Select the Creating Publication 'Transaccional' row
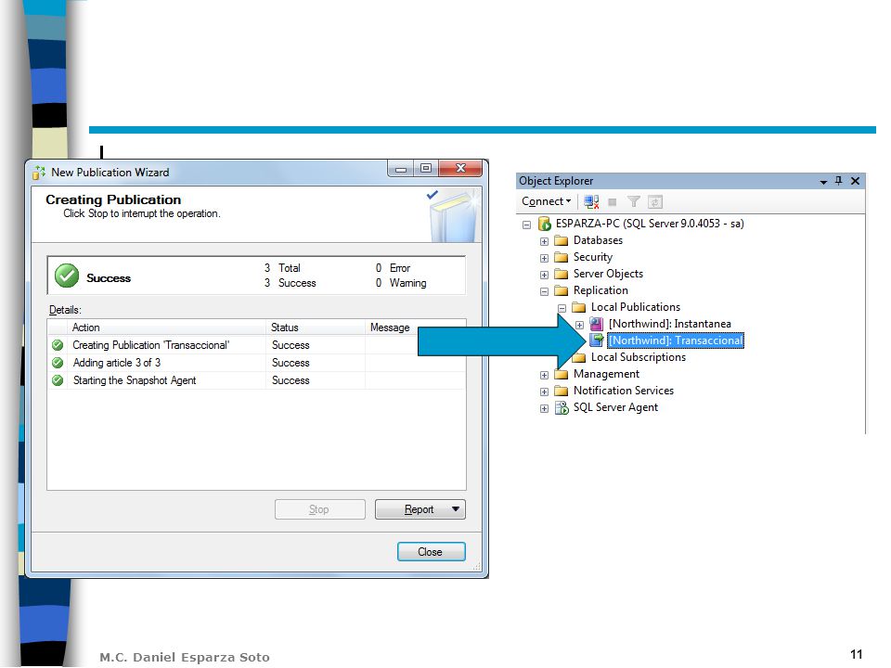 point(257,345)
